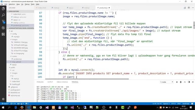Close the terminal panel
The image size is (195, 110).
tap(193, 82)
